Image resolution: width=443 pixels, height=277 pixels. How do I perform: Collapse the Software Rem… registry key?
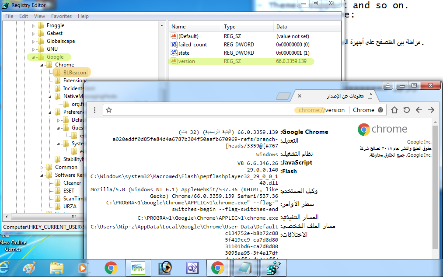click(x=42, y=175)
